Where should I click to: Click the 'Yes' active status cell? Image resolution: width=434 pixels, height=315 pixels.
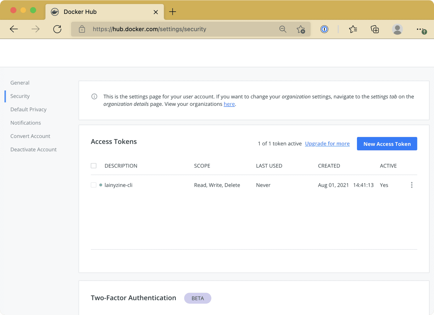click(x=384, y=185)
